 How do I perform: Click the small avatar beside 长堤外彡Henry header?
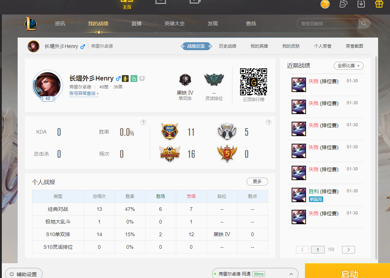(x=34, y=46)
